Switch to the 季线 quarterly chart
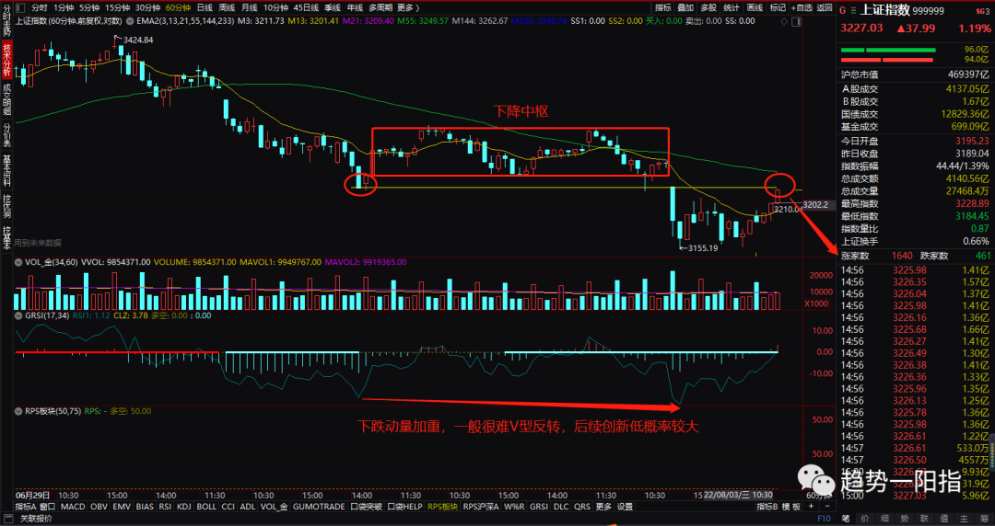The image size is (995, 526). [333, 7]
